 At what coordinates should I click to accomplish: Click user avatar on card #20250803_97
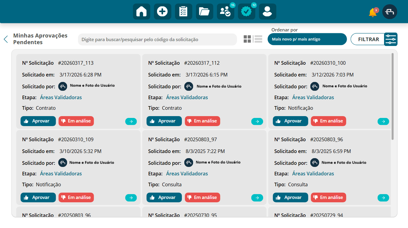[x=189, y=162]
